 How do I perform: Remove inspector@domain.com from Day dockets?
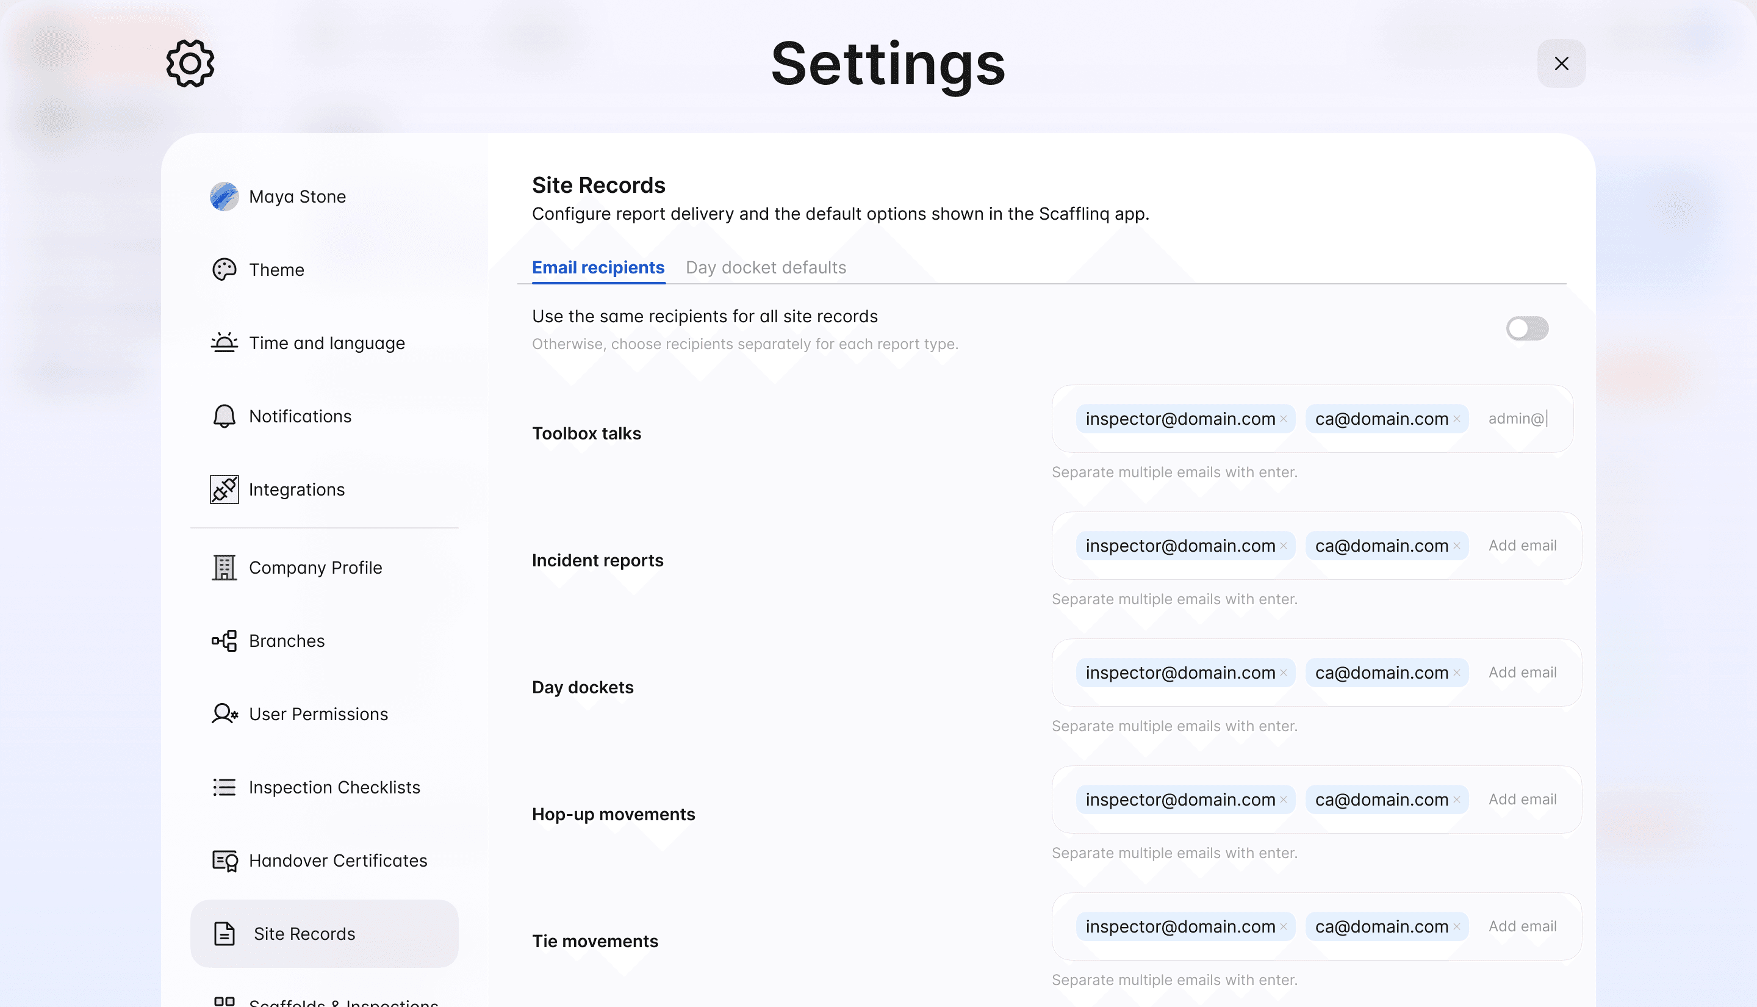(x=1284, y=673)
